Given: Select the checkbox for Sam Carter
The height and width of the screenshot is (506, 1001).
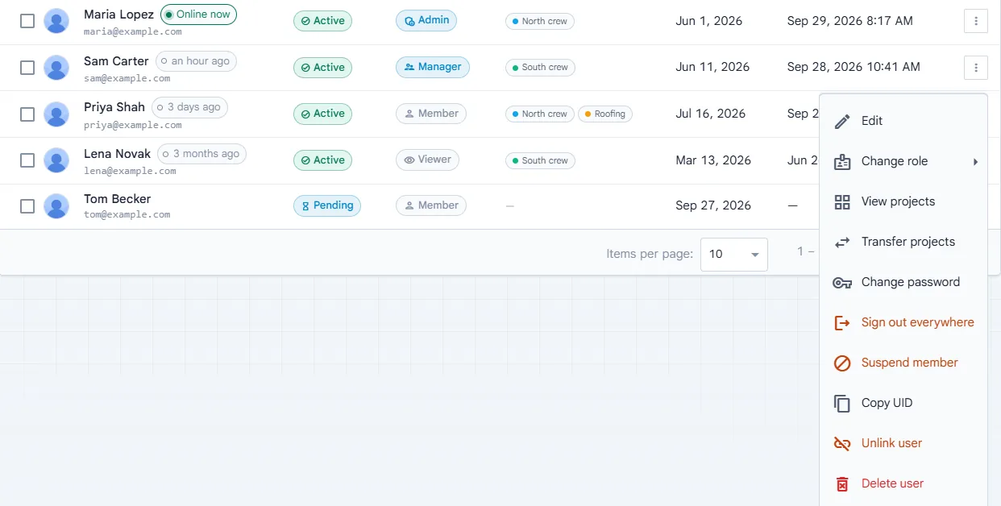Looking at the screenshot, I should click(x=27, y=67).
